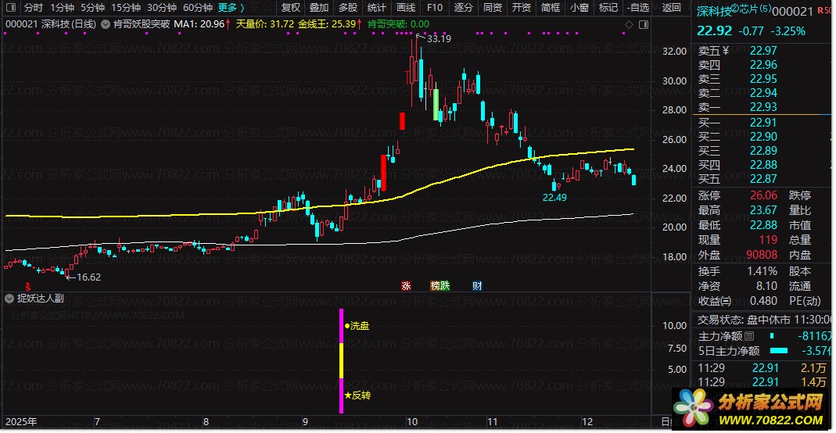
Task: Open the F10 company info
Action: (x=435, y=8)
